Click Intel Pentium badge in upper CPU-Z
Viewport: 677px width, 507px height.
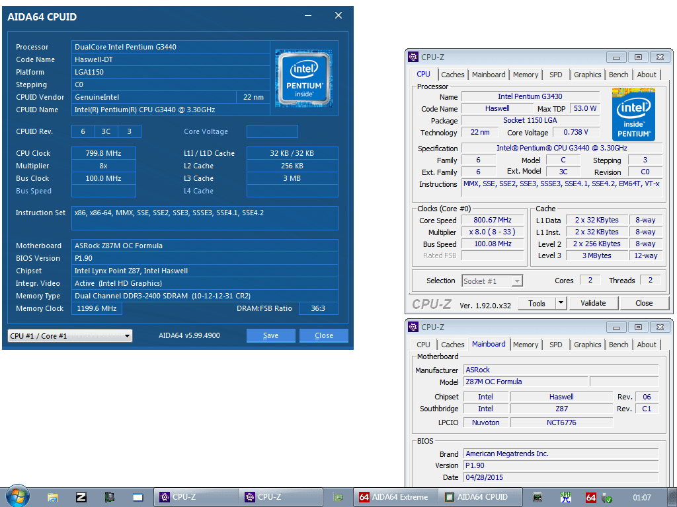(633, 115)
